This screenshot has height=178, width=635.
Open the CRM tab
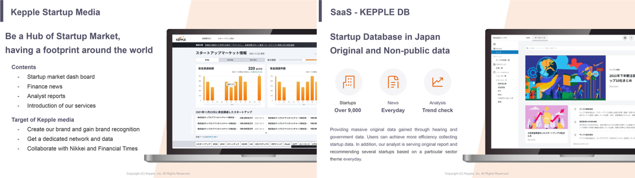[528, 38]
